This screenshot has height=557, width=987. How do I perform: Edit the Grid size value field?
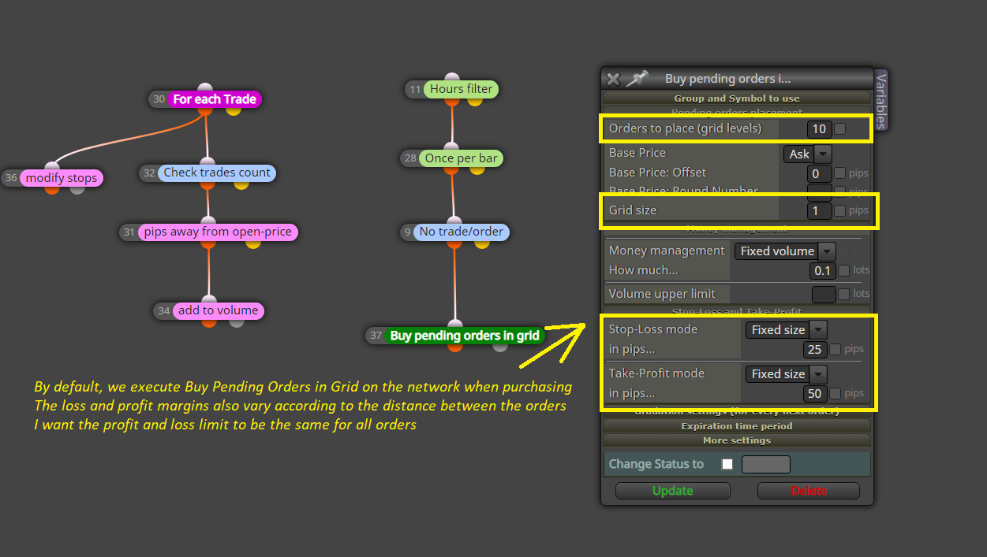[x=819, y=210]
